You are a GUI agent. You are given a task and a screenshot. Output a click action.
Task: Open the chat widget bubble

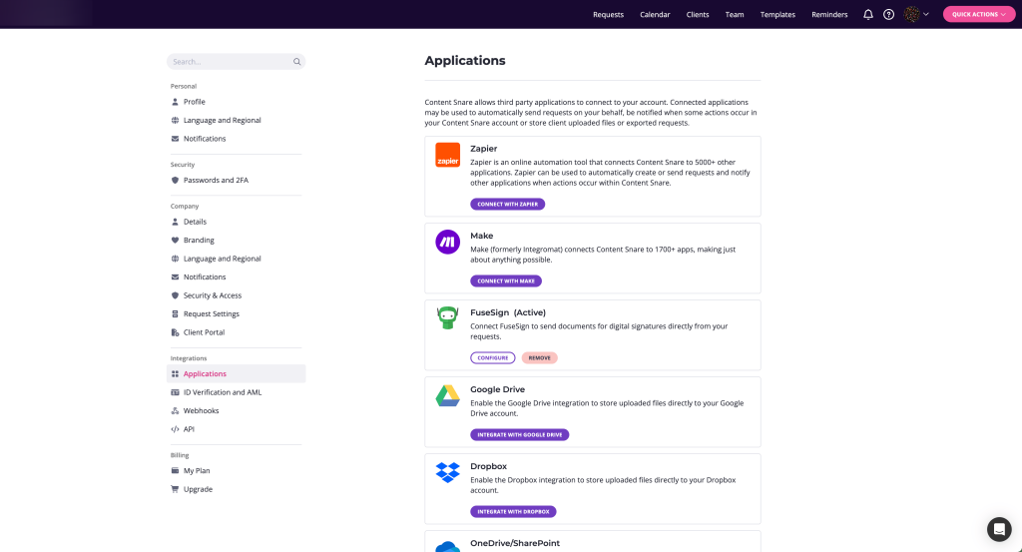click(x=998, y=529)
